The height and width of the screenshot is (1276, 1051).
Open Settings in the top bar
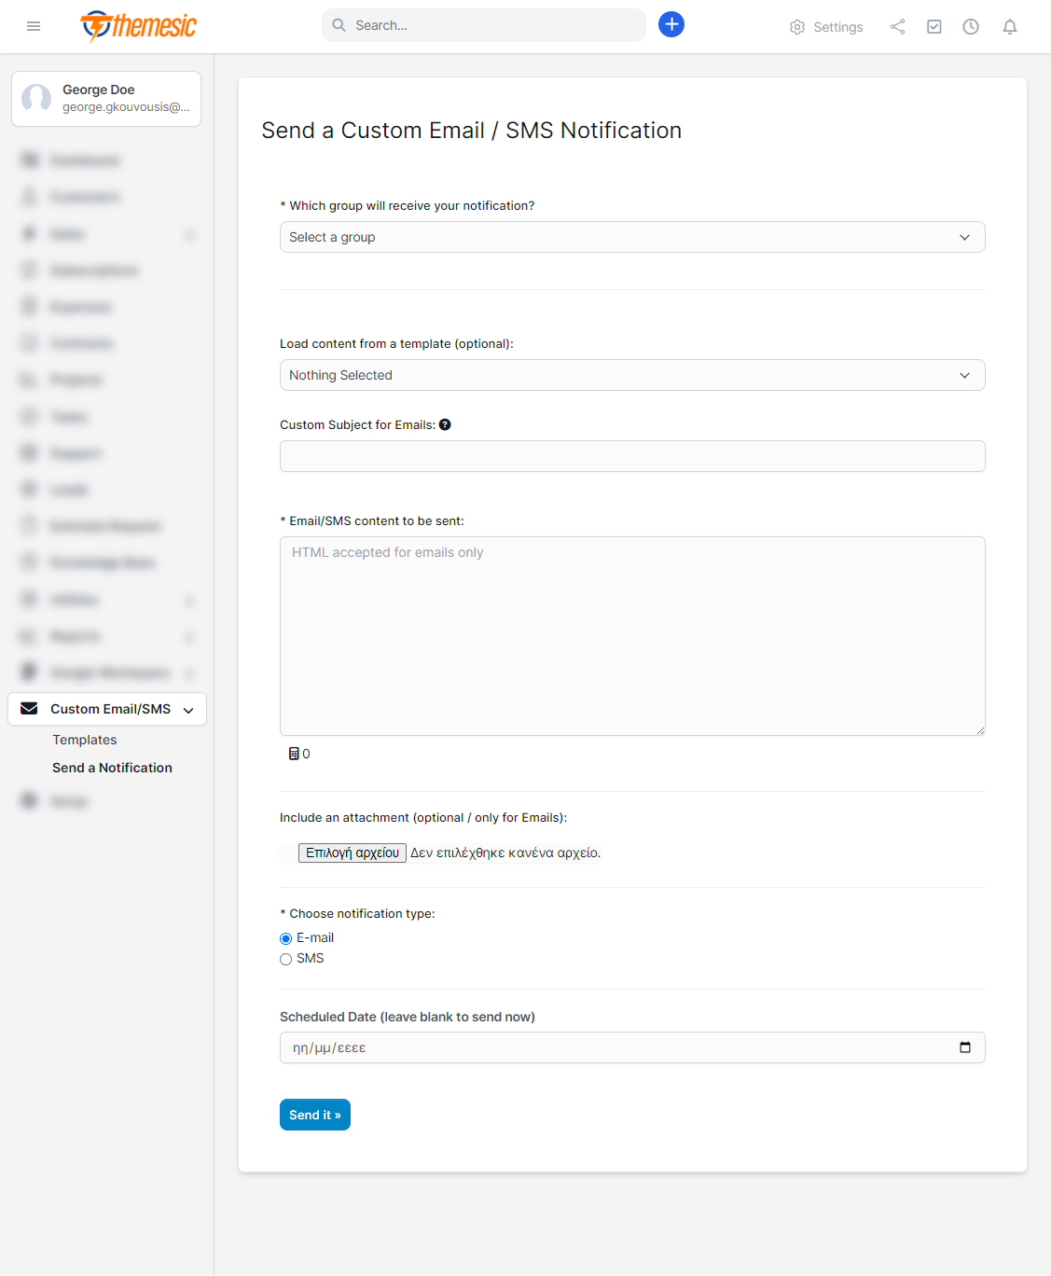click(x=826, y=27)
